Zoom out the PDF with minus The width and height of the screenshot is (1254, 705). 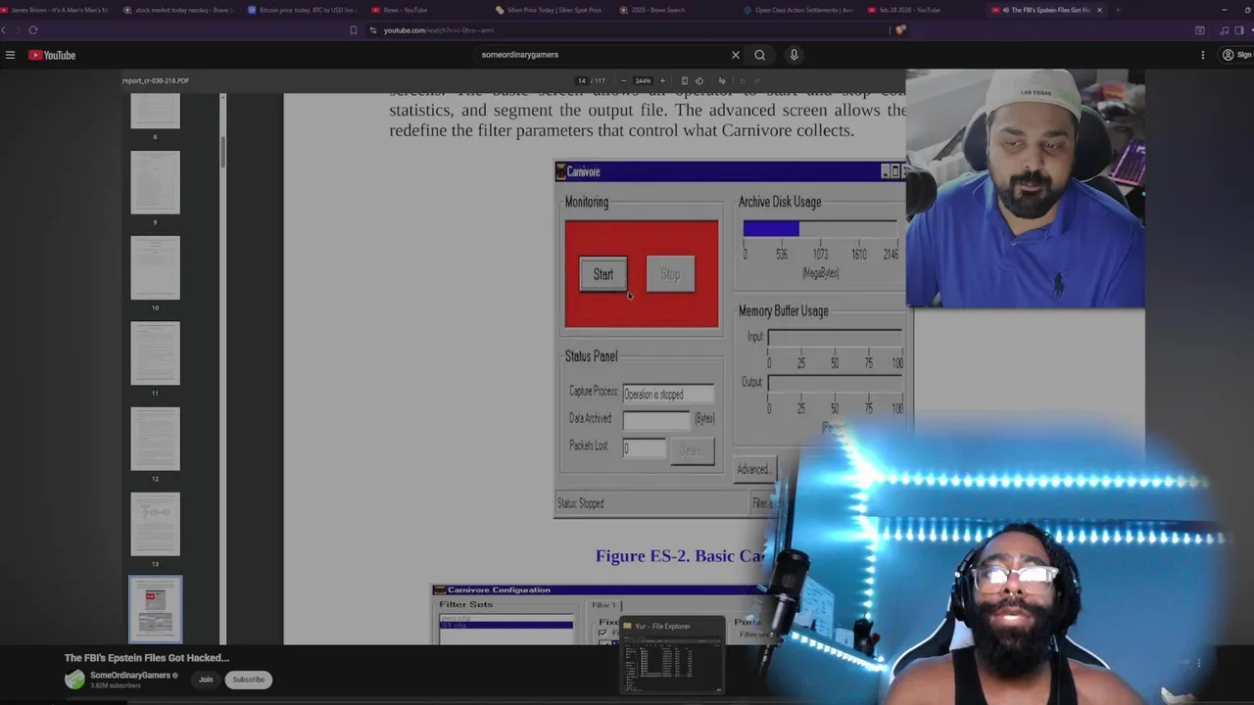pos(624,80)
